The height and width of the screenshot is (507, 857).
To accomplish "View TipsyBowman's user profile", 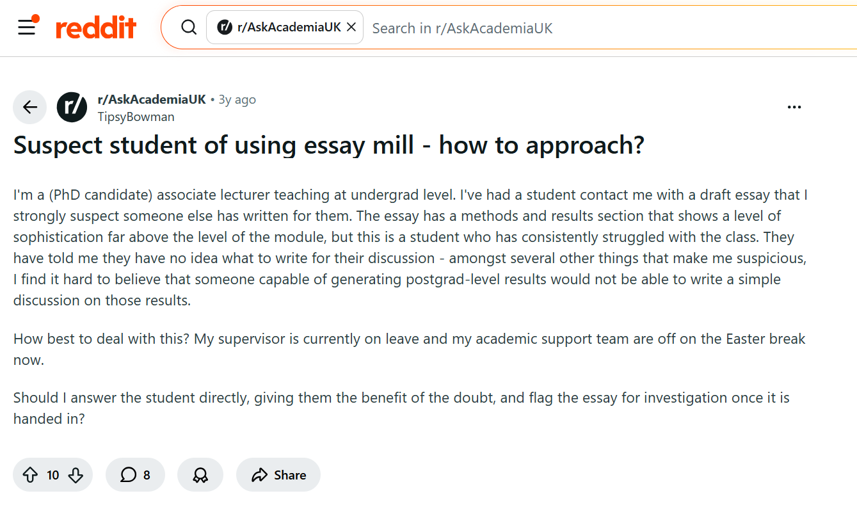I will (136, 117).
